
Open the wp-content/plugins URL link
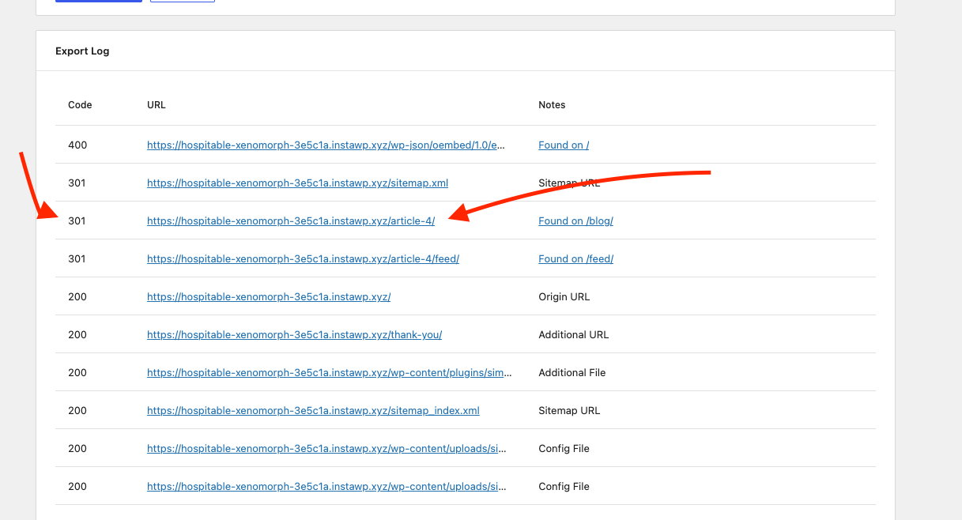(x=329, y=372)
